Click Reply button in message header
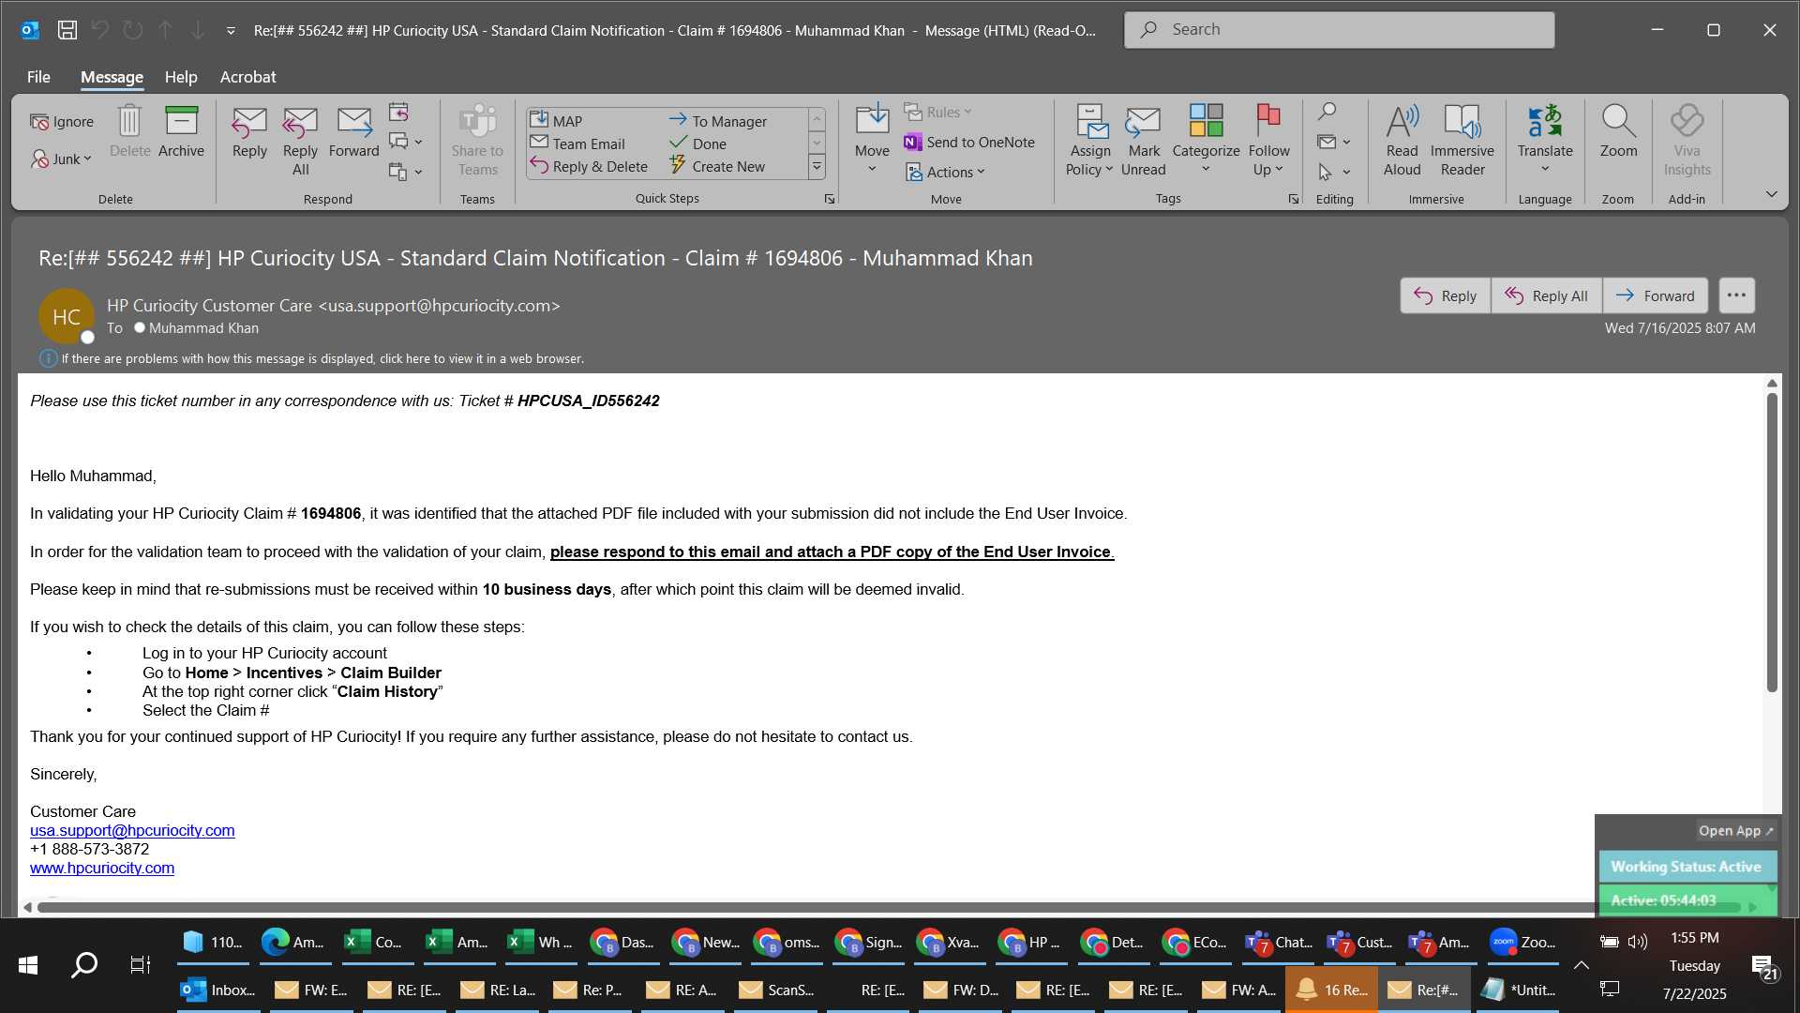This screenshot has height=1013, width=1800. point(1445,295)
